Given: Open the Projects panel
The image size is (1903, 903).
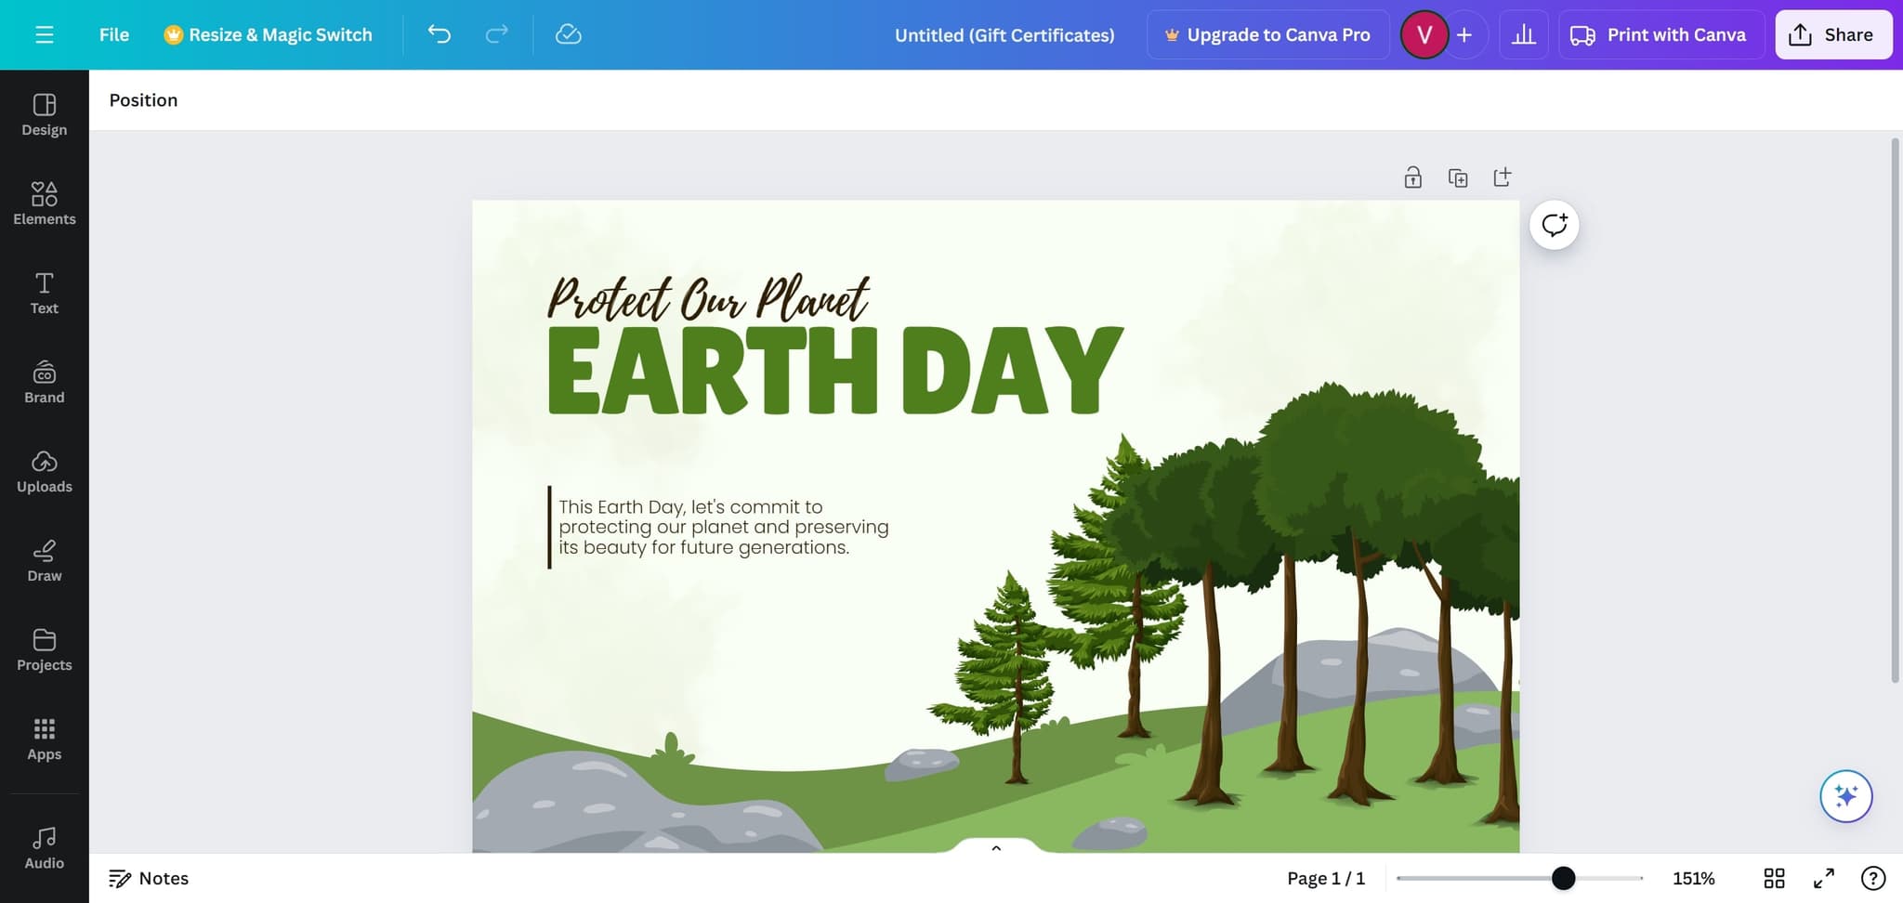Looking at the screenshot, I should click(44, 649).
